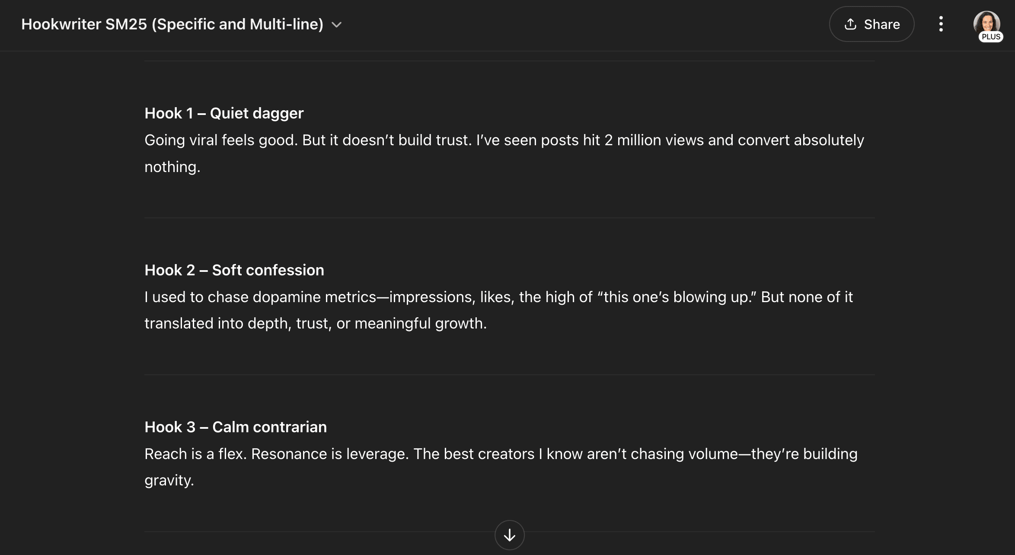Click the 'Hook 3 – Calm contrarian' heading
1015x555 pixels.
[236, 427]
